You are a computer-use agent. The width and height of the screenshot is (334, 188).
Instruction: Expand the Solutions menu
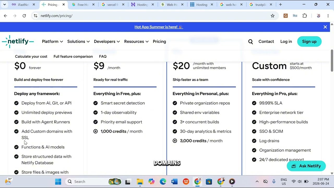(x=79, y=42)
